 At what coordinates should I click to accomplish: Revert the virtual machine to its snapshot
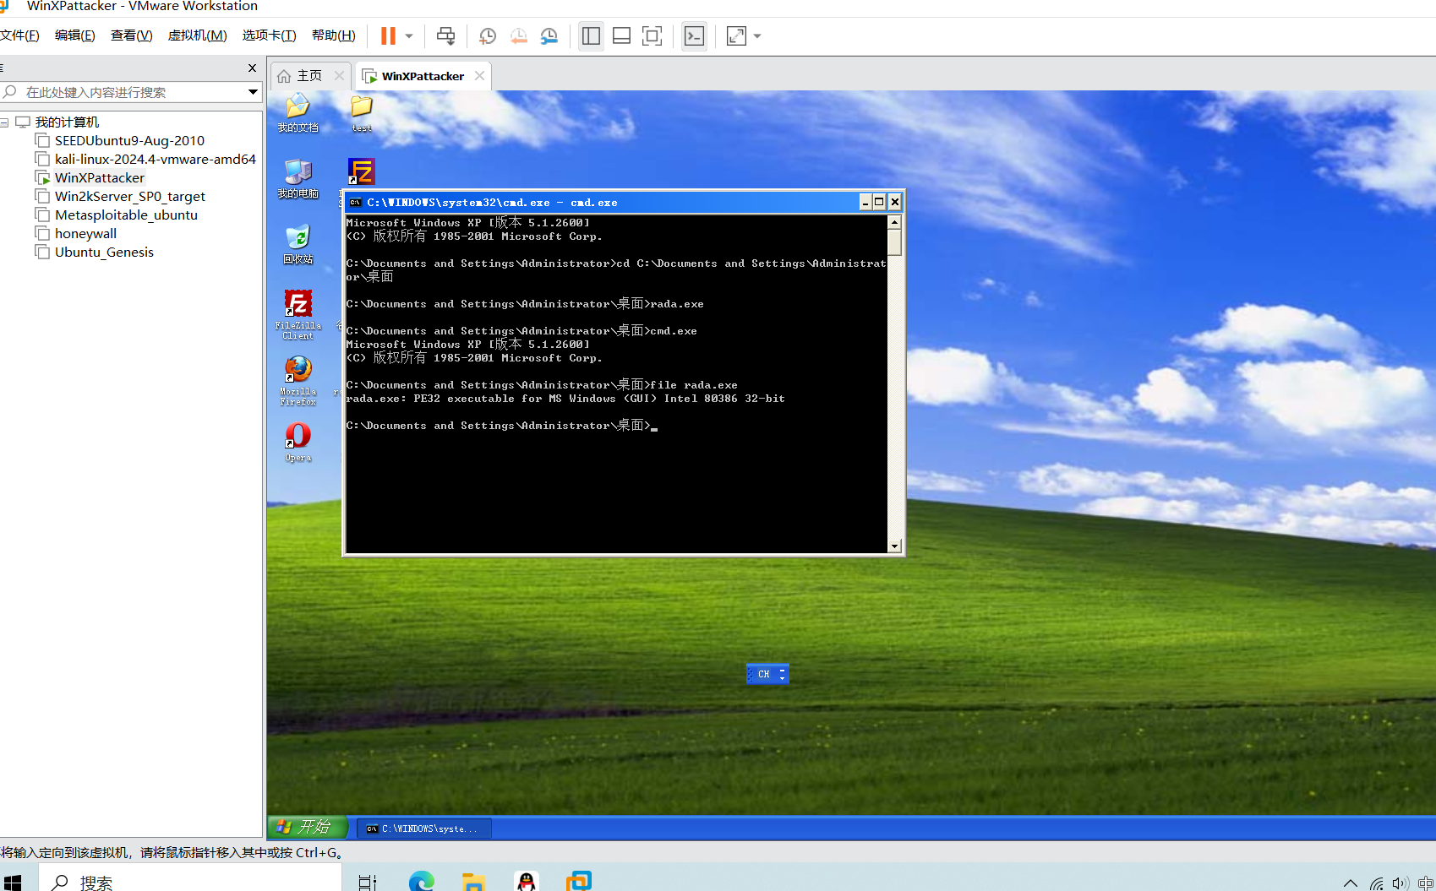[x=518, y=35]
